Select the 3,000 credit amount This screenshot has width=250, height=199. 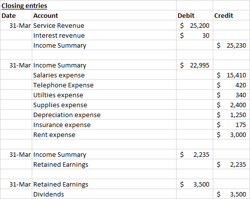(231, 134)
